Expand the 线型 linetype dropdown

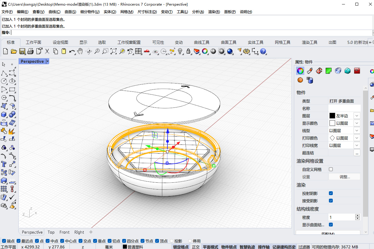pyautogui.click(x=357, y=131)
